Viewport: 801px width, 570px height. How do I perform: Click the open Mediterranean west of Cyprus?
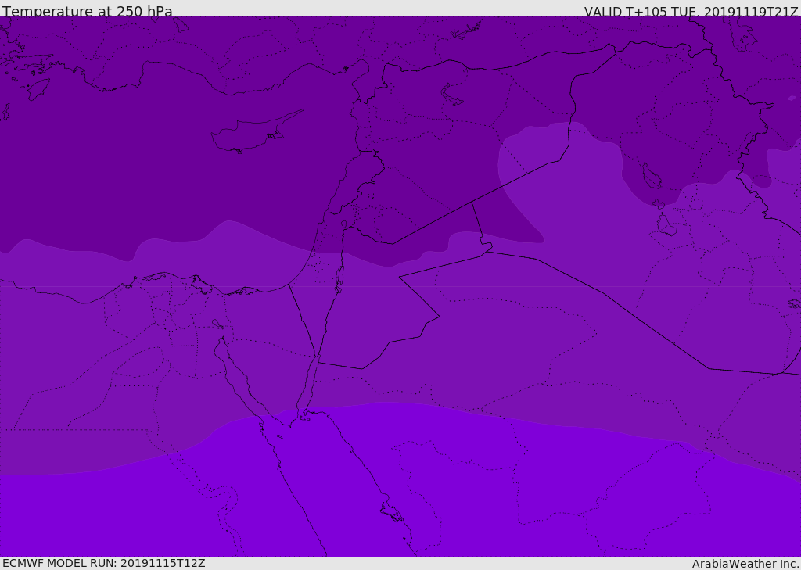(117, 156)
